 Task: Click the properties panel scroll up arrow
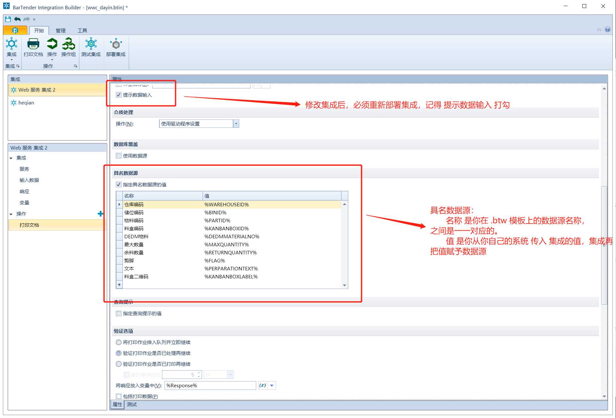(x=604, y=89)
